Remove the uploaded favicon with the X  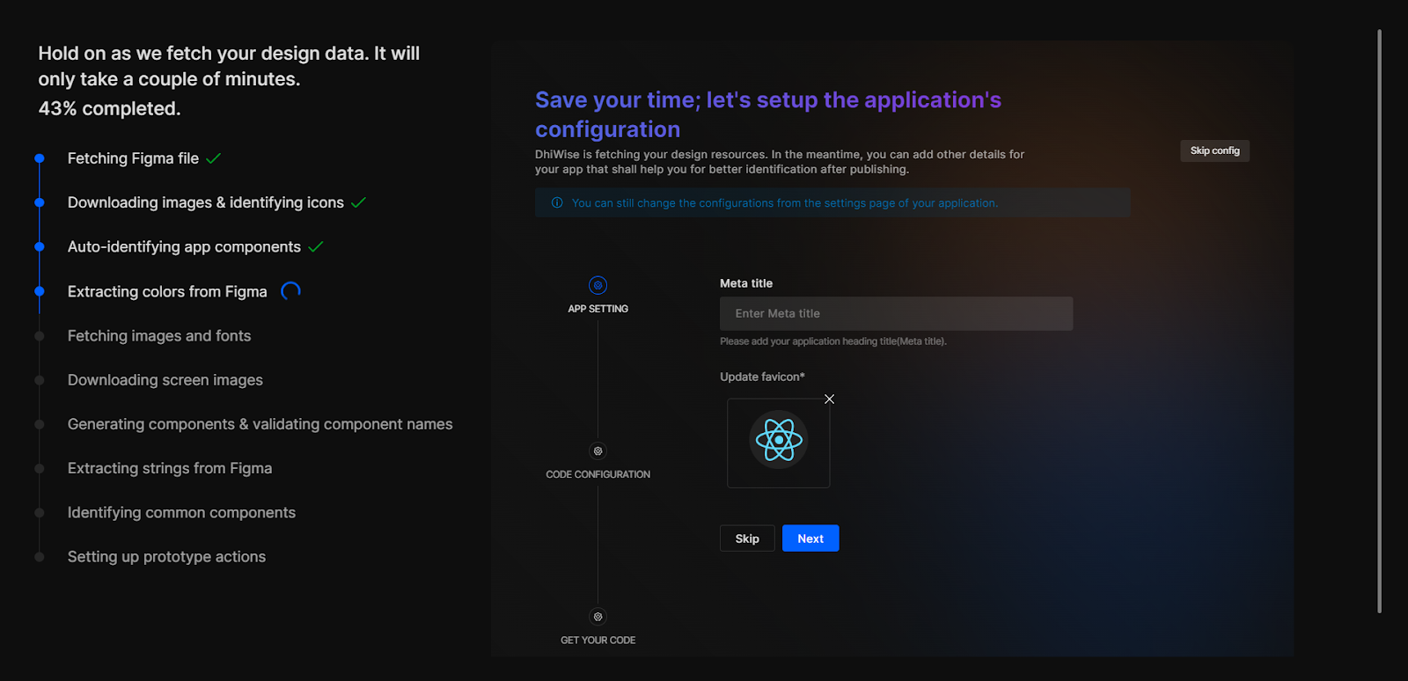(829, 399)
